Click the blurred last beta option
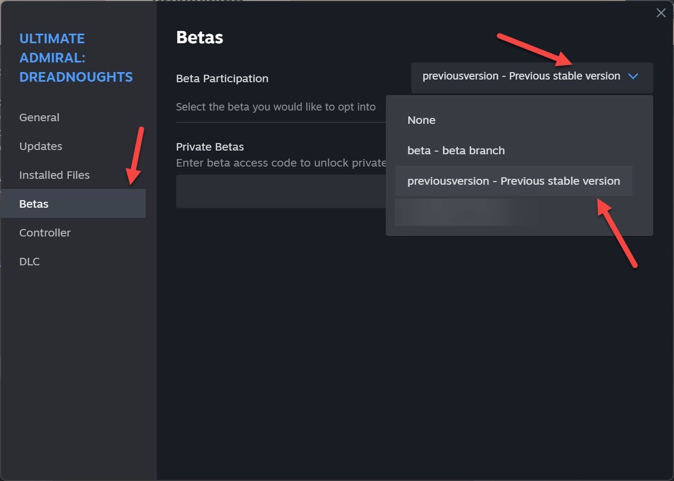The width and height of the screenshot is (674, 481). pos(459,212)
